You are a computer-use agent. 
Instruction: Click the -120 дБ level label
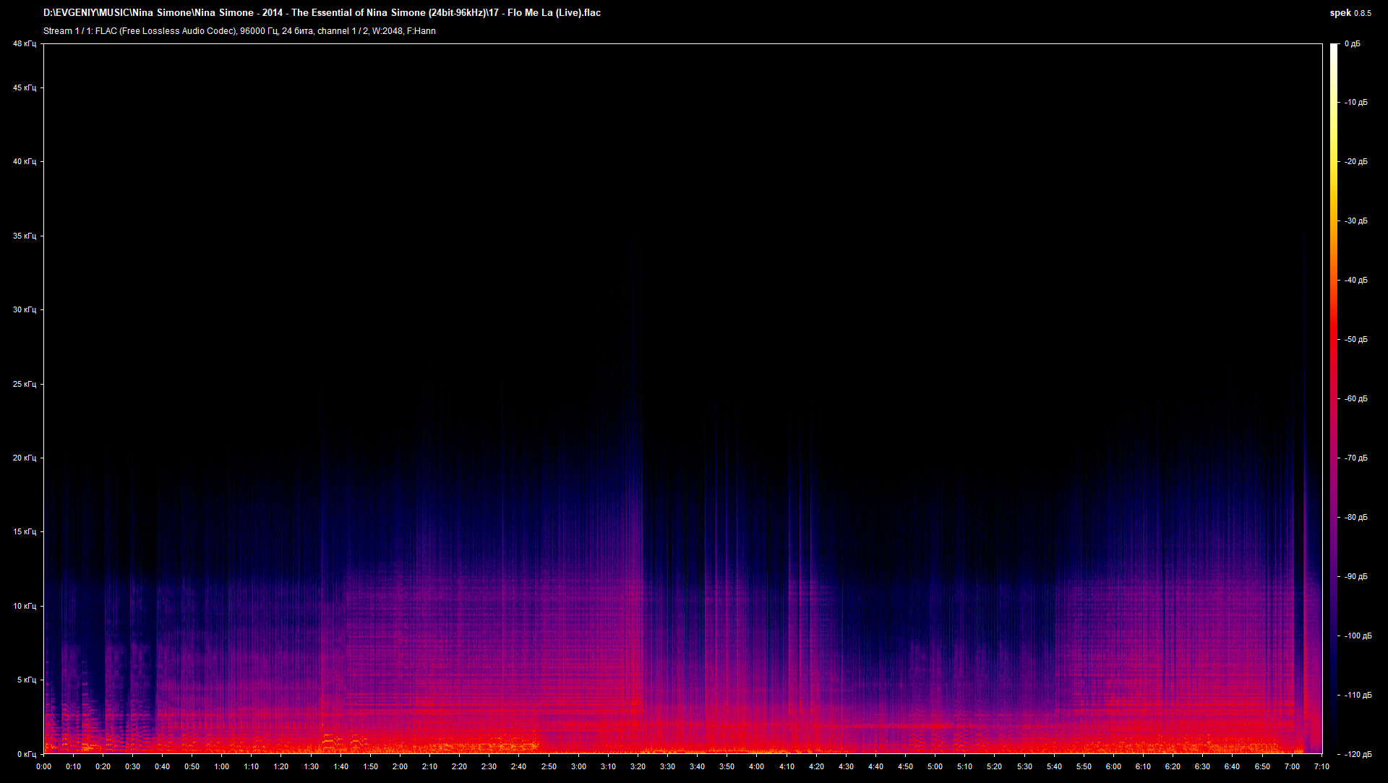click(1358, 755)
